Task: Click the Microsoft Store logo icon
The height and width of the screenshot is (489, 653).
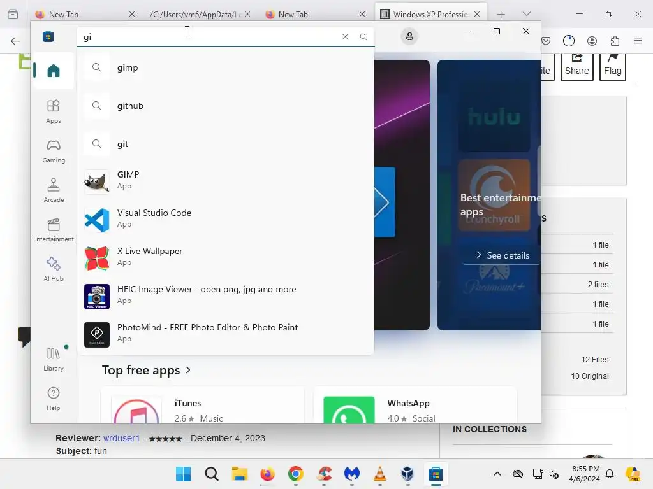Action: tap(48, 36)
